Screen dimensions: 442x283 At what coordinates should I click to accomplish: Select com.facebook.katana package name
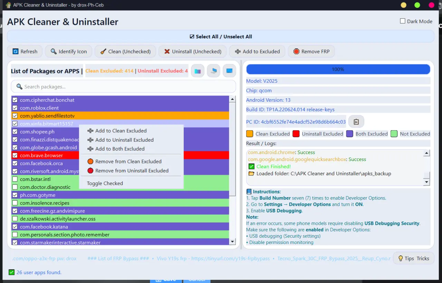44,227
